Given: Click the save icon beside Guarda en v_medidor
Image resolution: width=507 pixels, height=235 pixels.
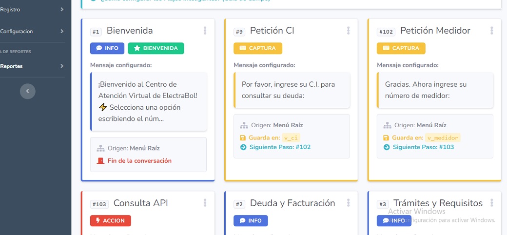Looking at the screenshot, I should coord(386,137).
